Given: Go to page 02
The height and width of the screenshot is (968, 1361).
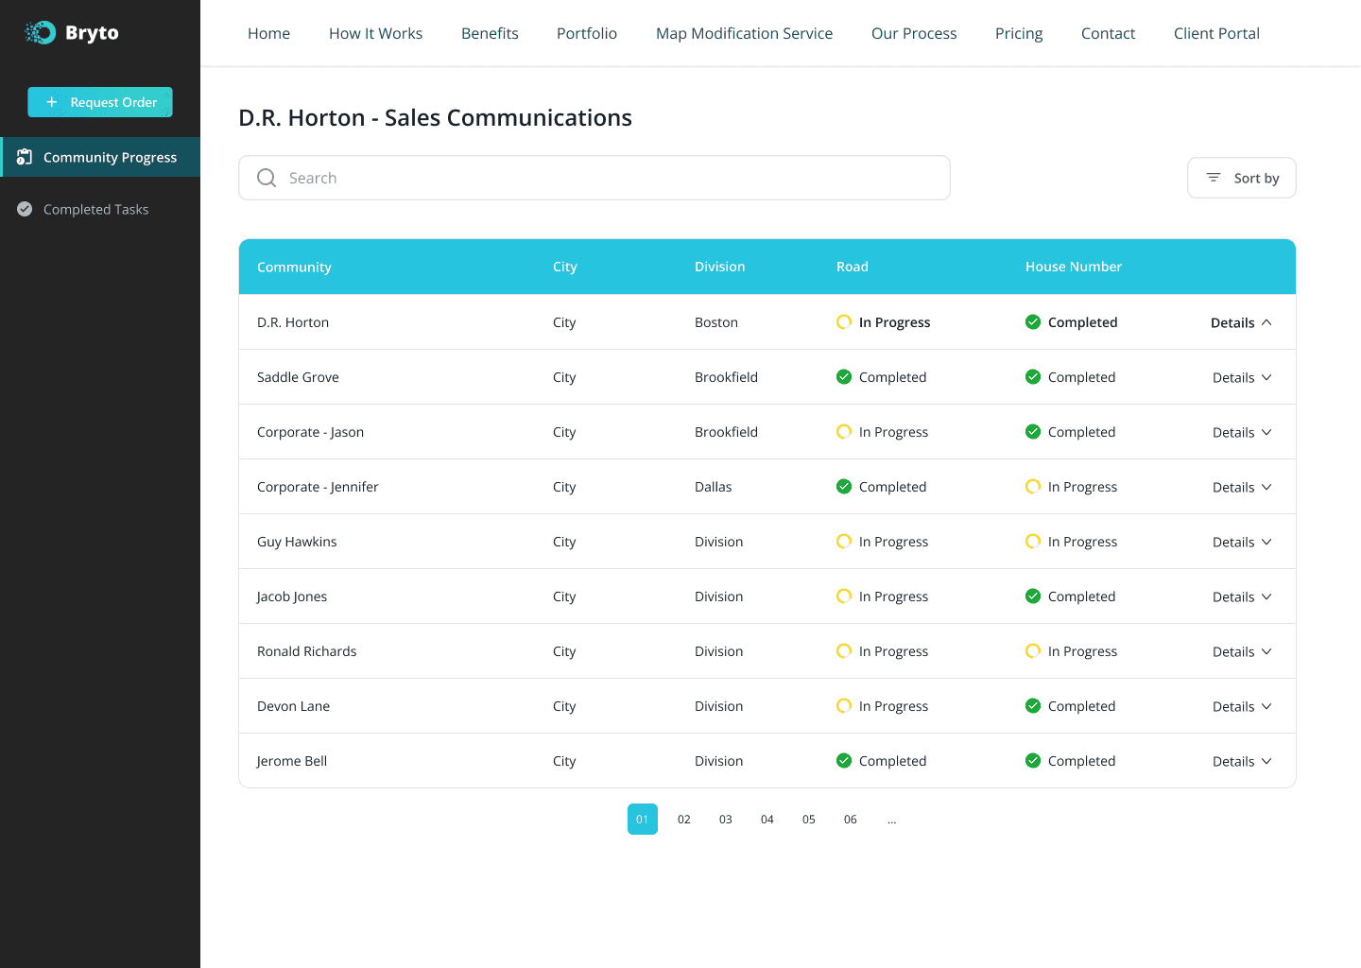Looking at the screenshot, I should (684, 820).
